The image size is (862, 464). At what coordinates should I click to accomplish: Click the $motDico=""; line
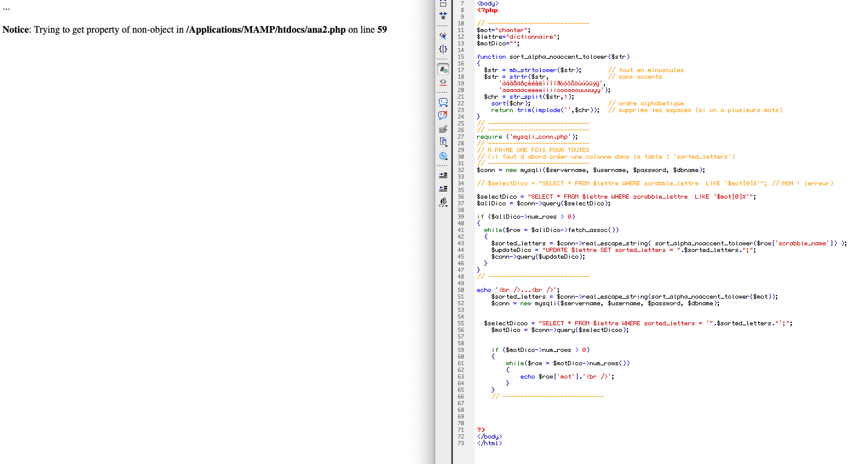point(498,44)
